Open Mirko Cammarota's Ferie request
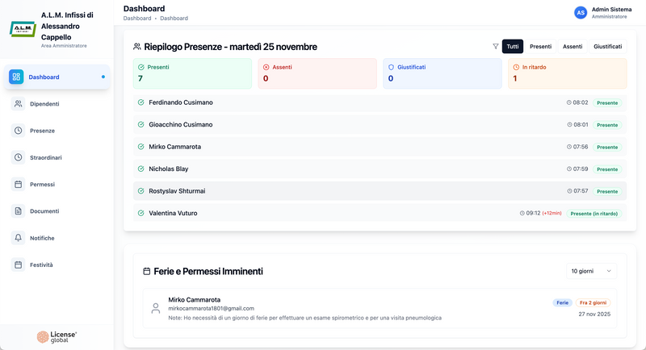Screen dimensions: 646x350 pyautogui.click(x=380, y=308)
